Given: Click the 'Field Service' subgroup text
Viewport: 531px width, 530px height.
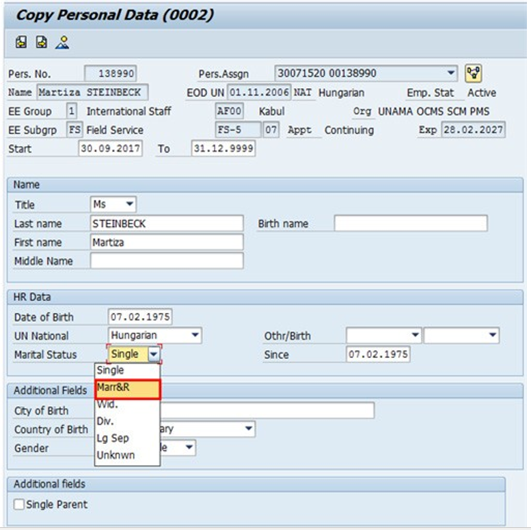Looking at the screenshot, I should pos(115,130).
